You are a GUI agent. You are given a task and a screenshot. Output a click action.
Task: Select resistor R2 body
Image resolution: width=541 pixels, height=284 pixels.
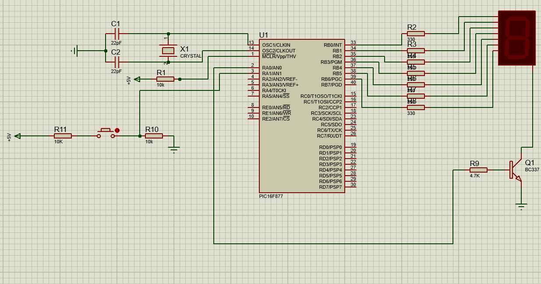click(x=416, y=33)
